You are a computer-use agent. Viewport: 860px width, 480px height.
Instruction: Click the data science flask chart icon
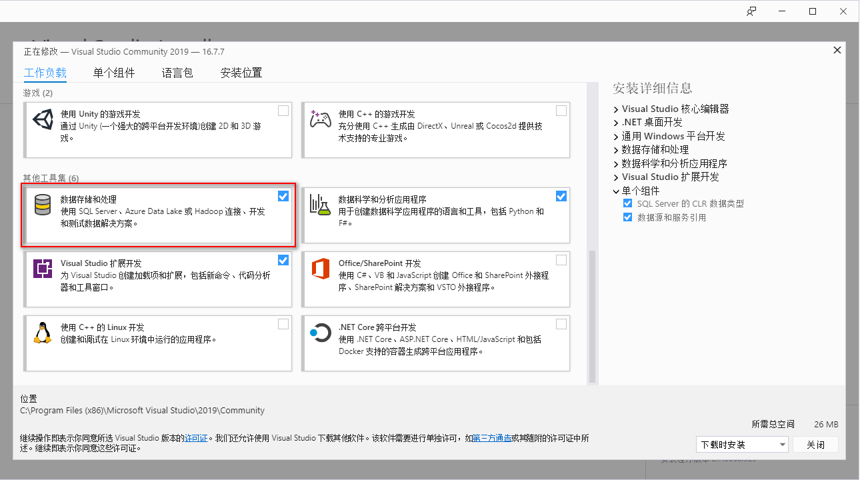pyautogui.click(x=321, y=205)
